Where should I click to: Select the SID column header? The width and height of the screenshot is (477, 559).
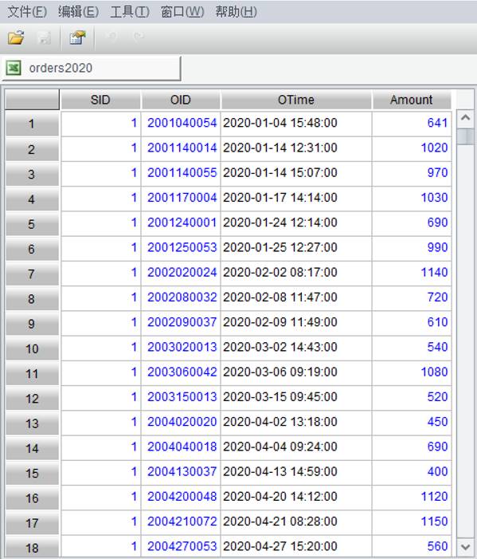(x=100, y=100)
